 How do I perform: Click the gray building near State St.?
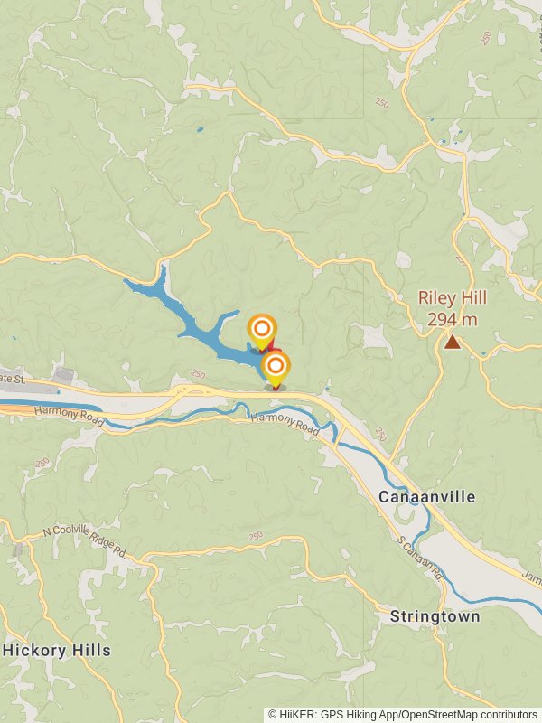tap(64, 376)
